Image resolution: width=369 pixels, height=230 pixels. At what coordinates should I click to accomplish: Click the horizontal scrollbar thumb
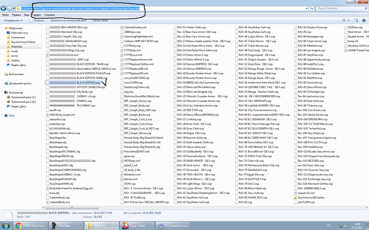72,207
